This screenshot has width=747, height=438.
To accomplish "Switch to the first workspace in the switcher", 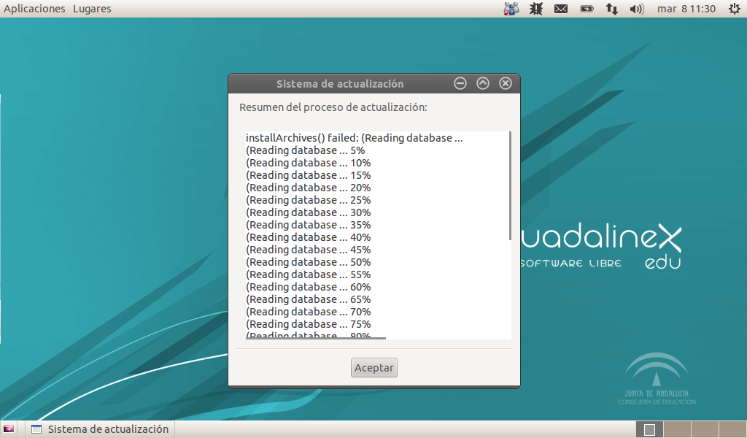I will pyautogui.click(x=649, y=429).
